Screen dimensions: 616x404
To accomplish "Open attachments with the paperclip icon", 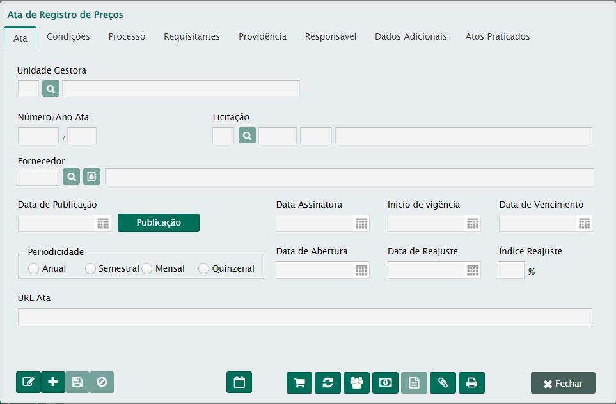I will (443, 382).
